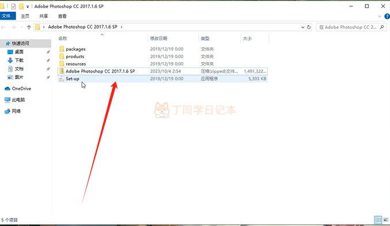The width and height of the screenshot is (390, 226).
Task: Select the Adobe Photoshop CC 2017.1.6 SP zip file
Action: pos(162,71)
